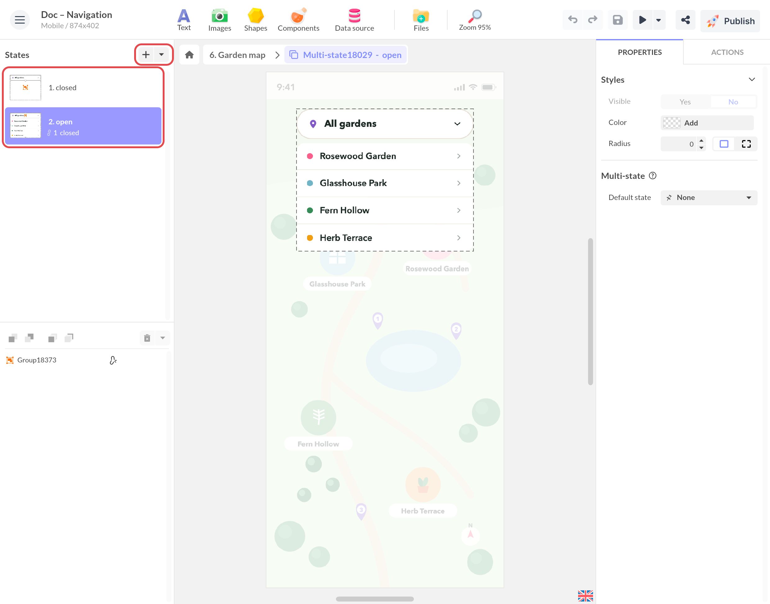Set Visible to No
Viewport: 770px width, 604px height.
click(733, 102)
